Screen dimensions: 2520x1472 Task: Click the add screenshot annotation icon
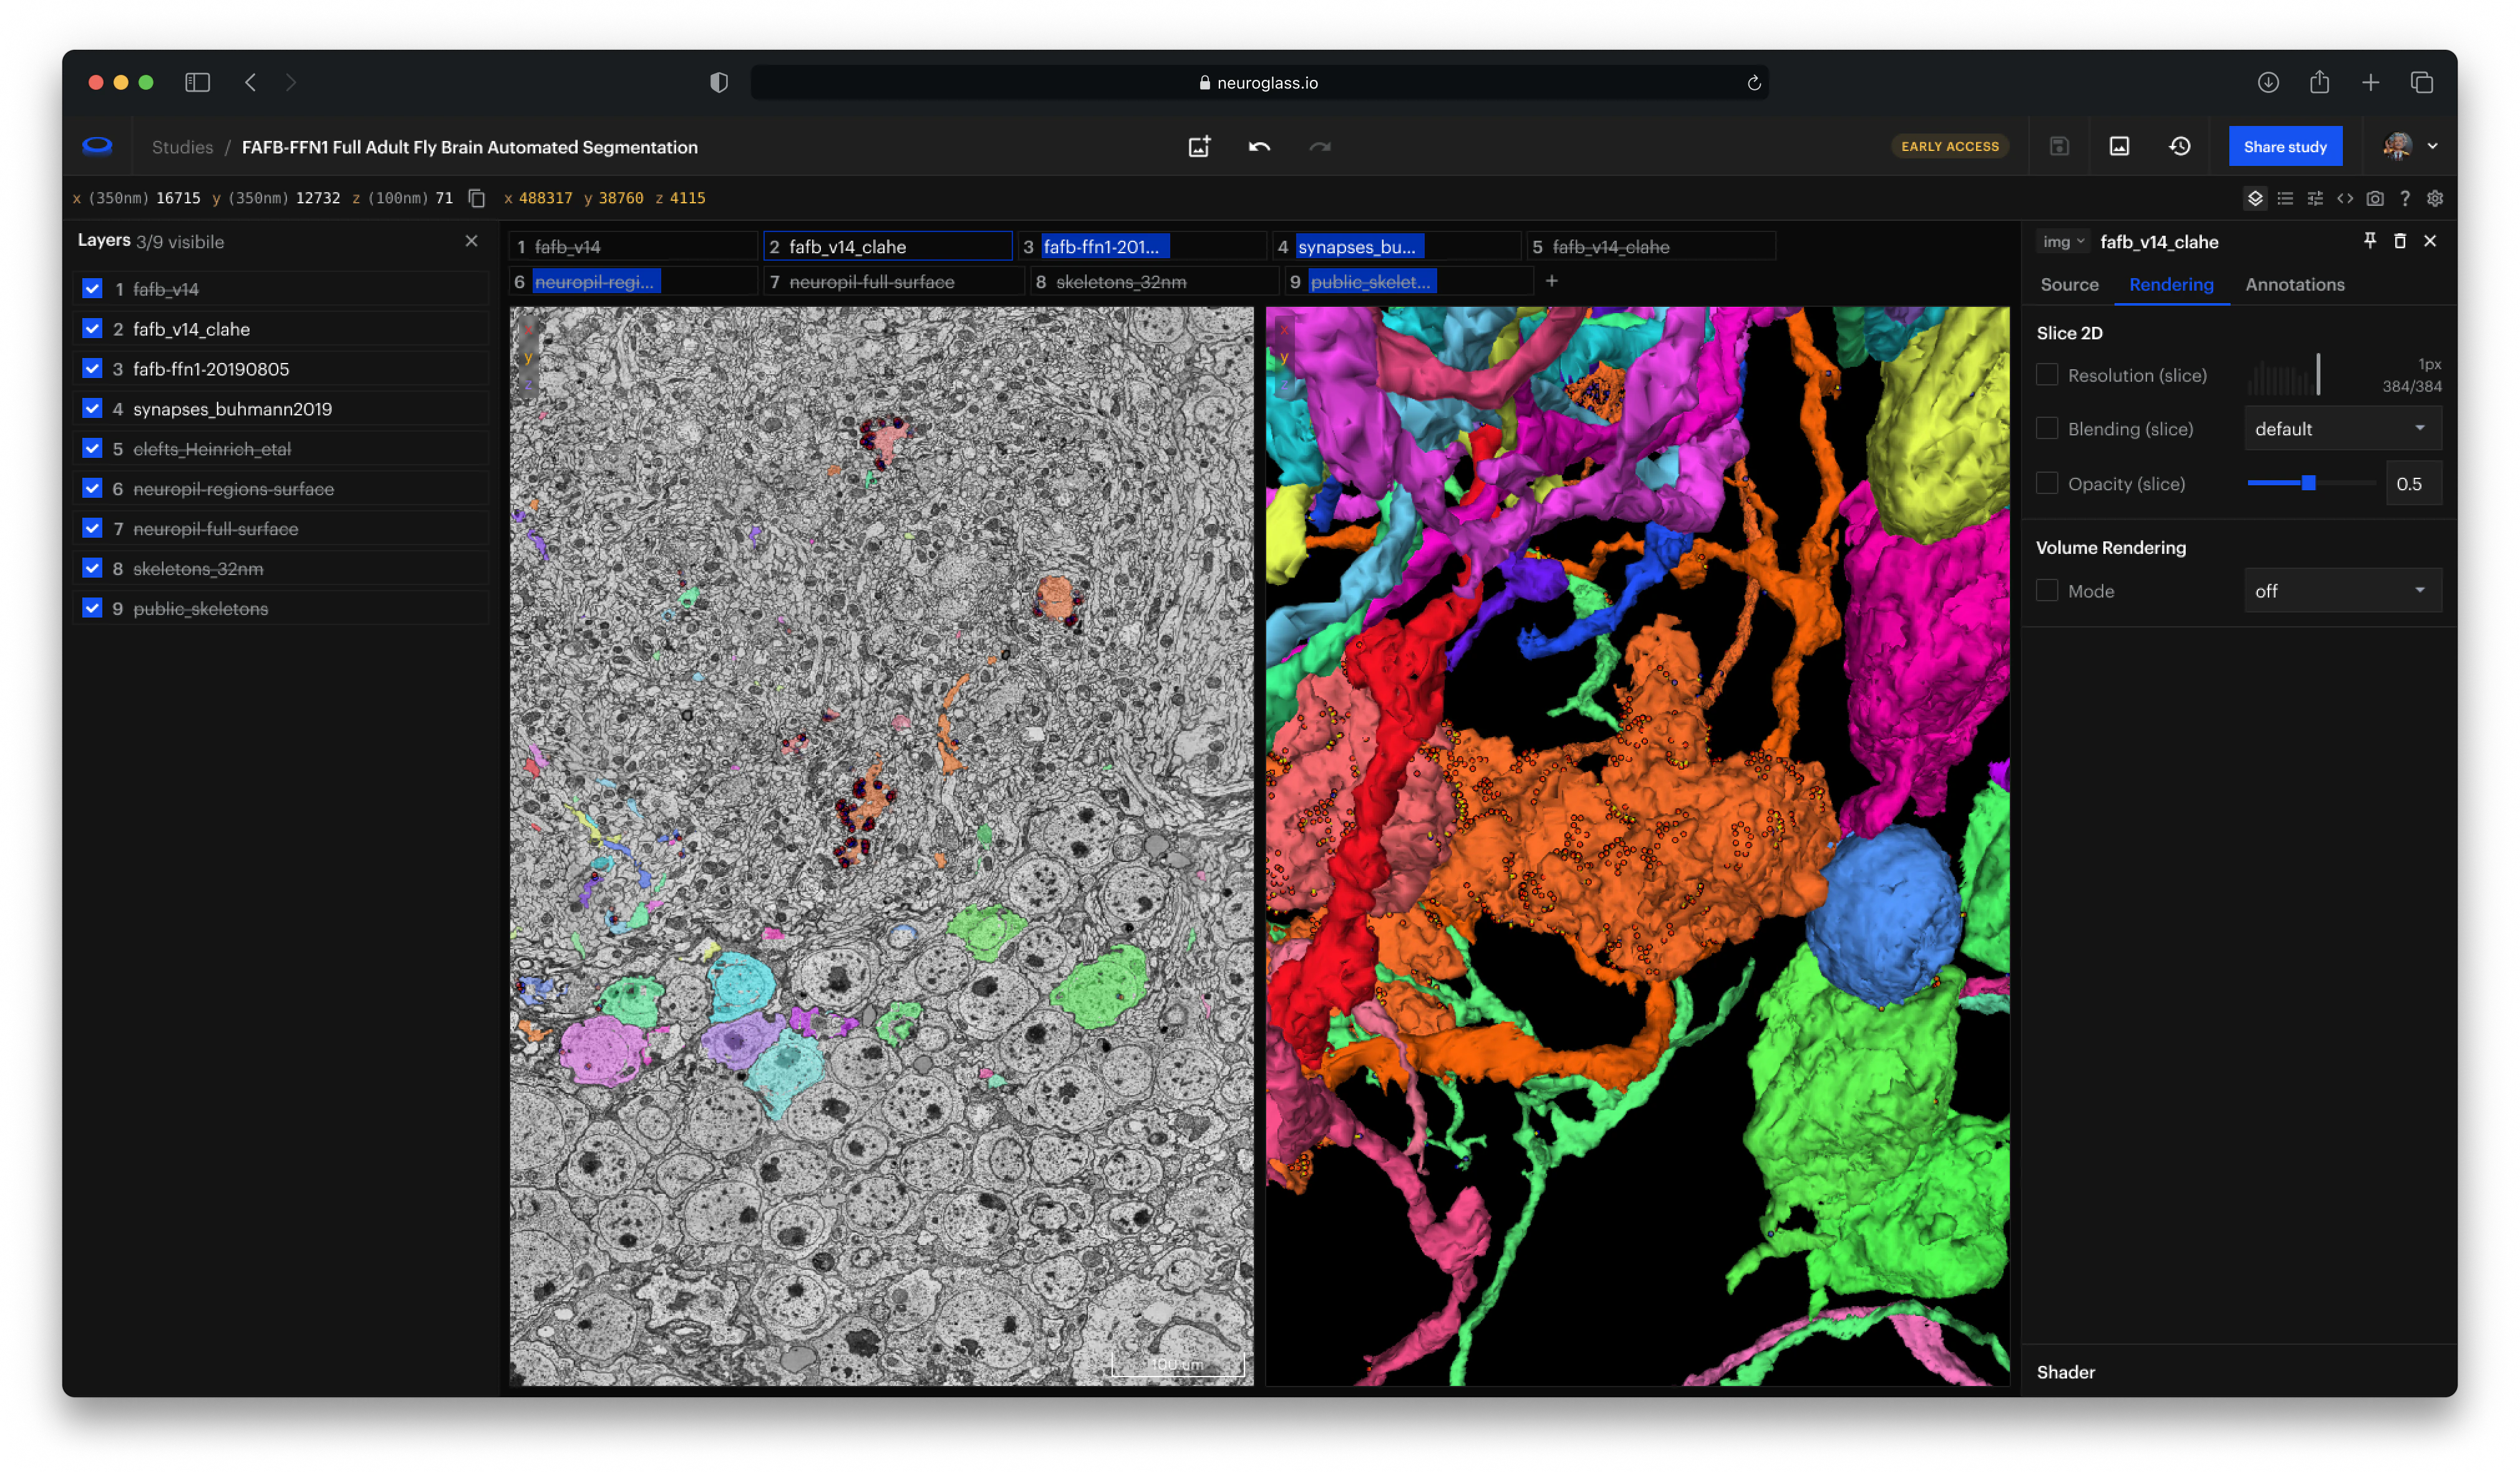pos(1199,147)
